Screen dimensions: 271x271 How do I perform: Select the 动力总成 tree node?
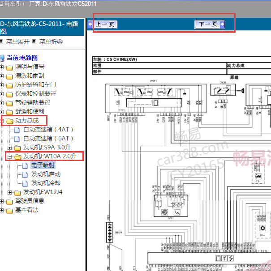pos(27,121)
